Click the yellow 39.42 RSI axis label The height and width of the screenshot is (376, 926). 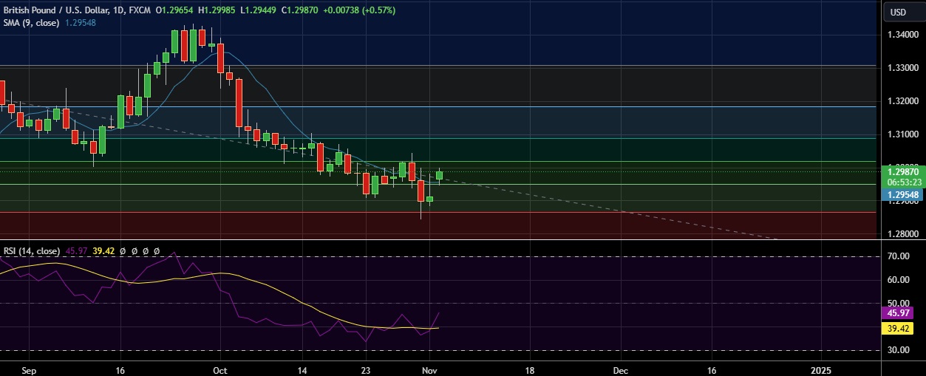pyautogui.click(x=898, y=327)
